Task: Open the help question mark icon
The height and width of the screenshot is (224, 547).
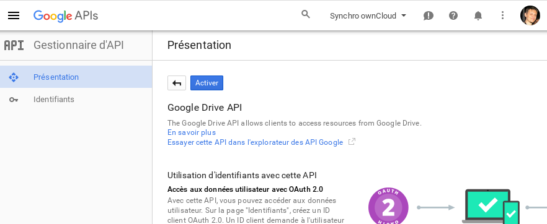Action: [x=453, y=15]
